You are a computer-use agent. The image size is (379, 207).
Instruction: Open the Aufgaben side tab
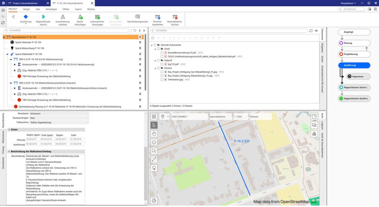click(322, 48)
